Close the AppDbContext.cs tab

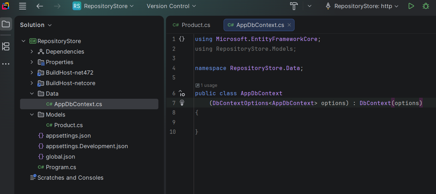tap(289, 25)
